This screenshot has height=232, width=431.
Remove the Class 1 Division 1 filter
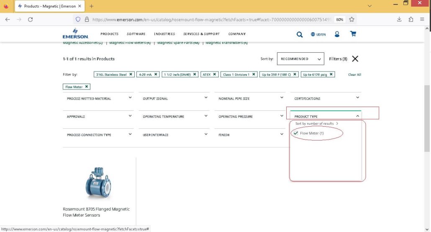tap(254, 74)
